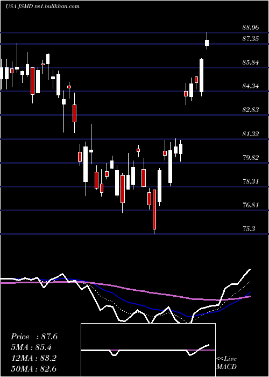Screen dimensions: 269x377
Task: Select the 76.81 price level label
Action: coord(251,205)
